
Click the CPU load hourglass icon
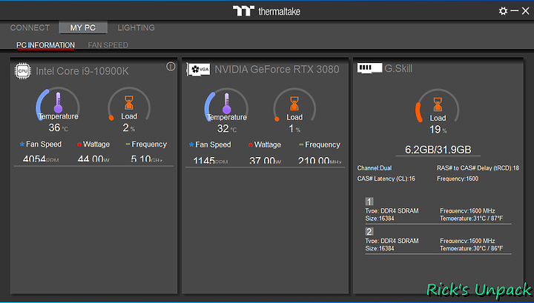click(x=129, y=102)
